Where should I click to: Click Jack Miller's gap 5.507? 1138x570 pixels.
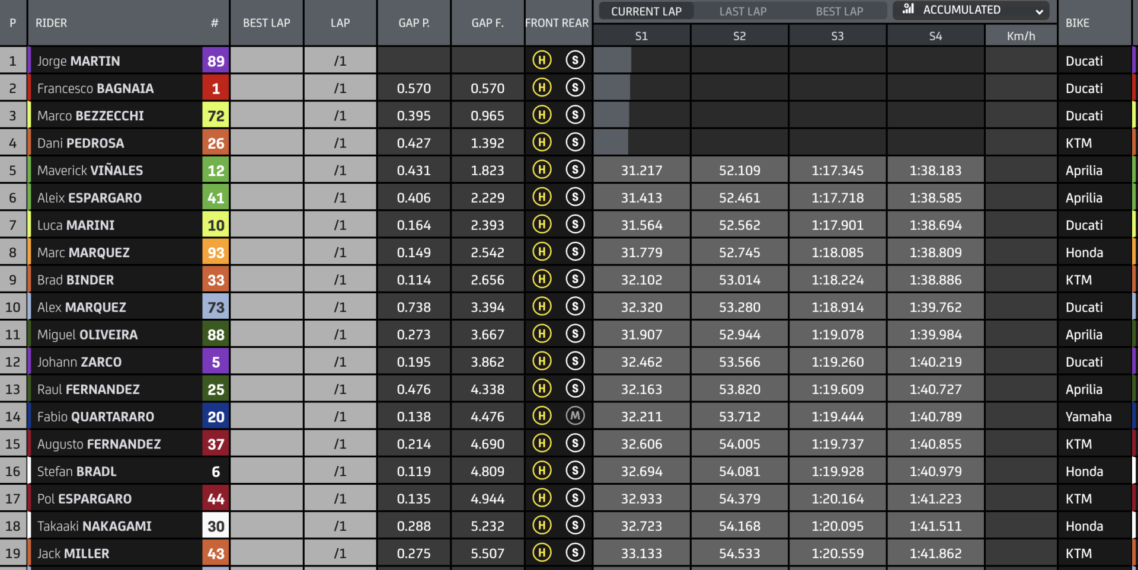(487, 553)
